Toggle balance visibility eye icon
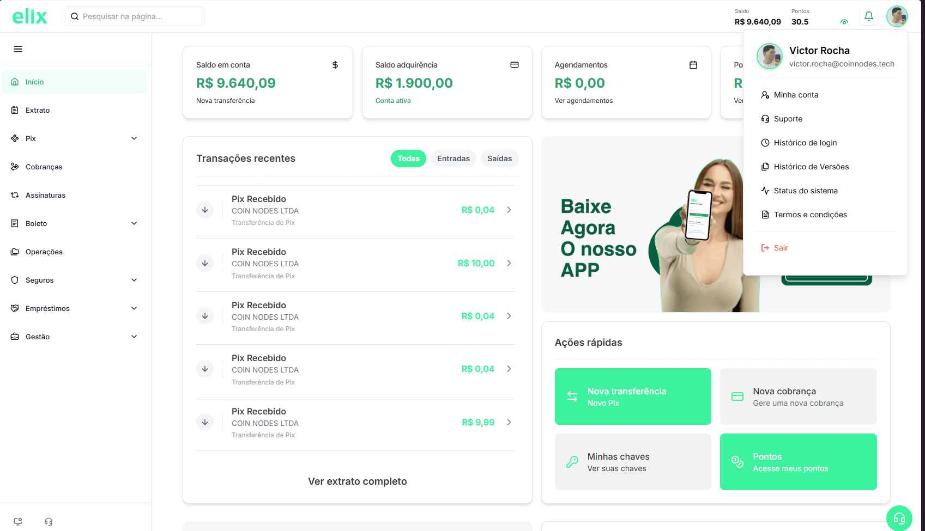 (844, 22)
